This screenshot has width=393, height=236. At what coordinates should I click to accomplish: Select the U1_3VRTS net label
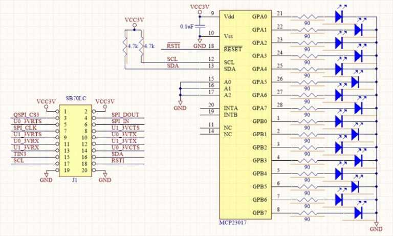click(x=28, y=134)
